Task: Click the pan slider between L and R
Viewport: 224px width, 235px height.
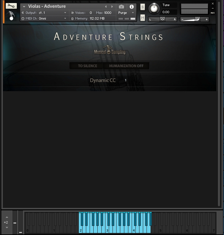Action: pyautogui.click(x=163, y=19)
